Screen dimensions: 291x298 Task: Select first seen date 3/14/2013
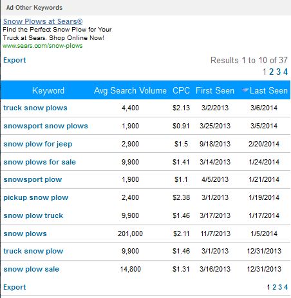[215, 162]
